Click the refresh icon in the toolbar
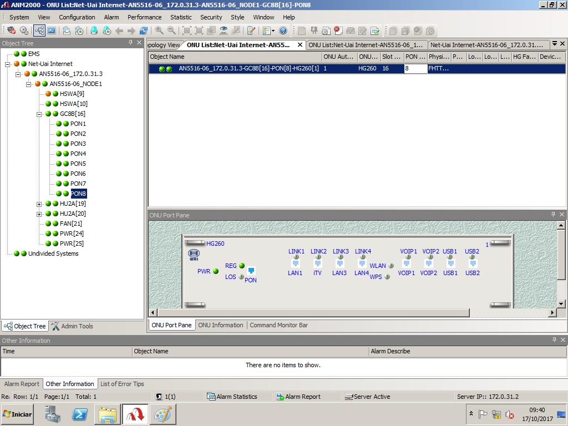 point(144,31)
